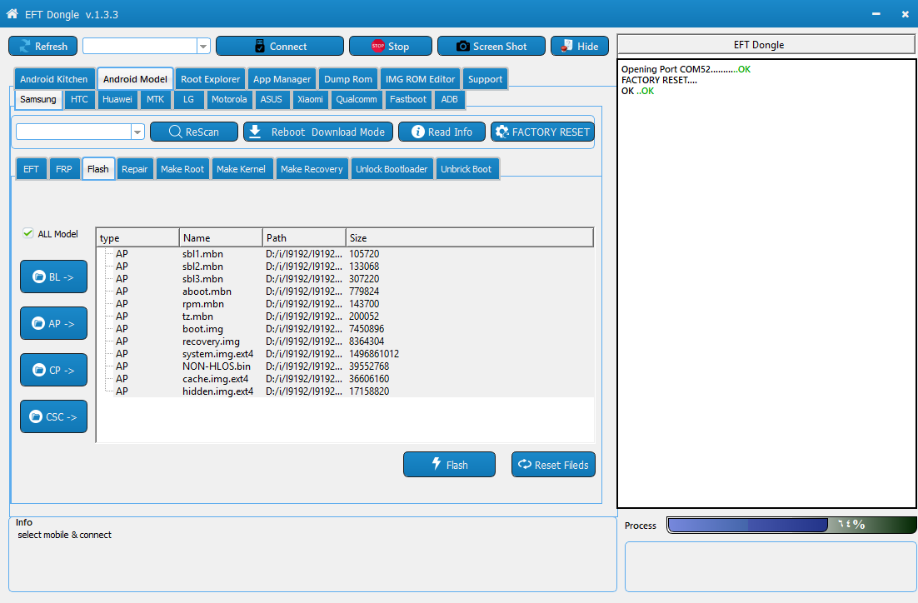Click Reboot Download Mode button
The height and width of the screenshot is (603, 918).
319,132
